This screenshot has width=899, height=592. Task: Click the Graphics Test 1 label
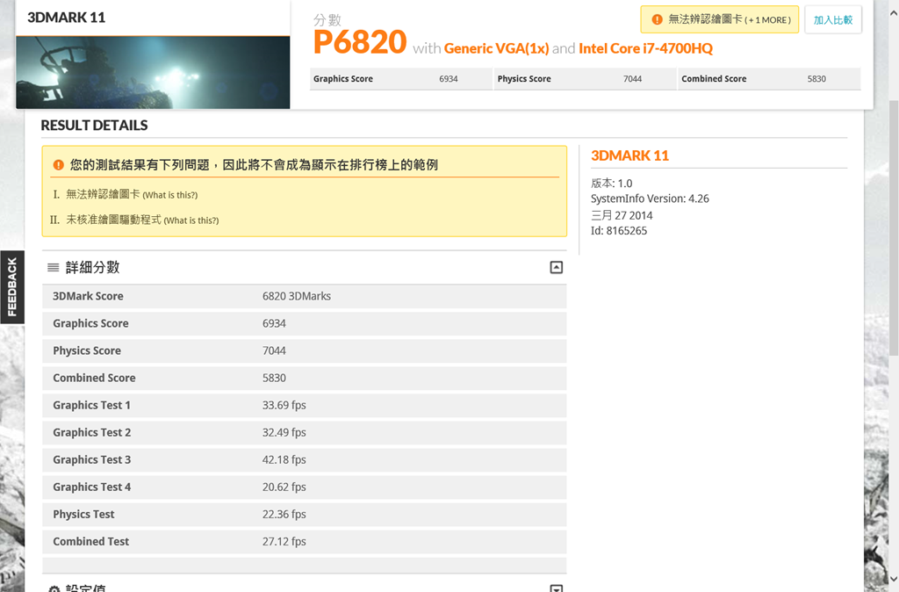(x=91, y=405)
